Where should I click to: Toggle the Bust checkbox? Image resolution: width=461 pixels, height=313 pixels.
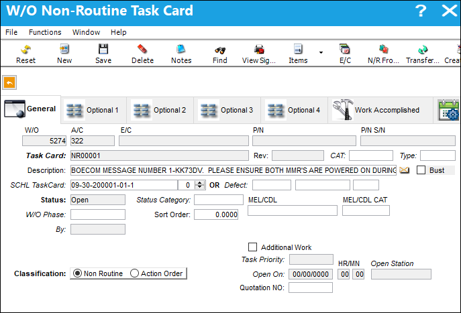tap(421, 170)
